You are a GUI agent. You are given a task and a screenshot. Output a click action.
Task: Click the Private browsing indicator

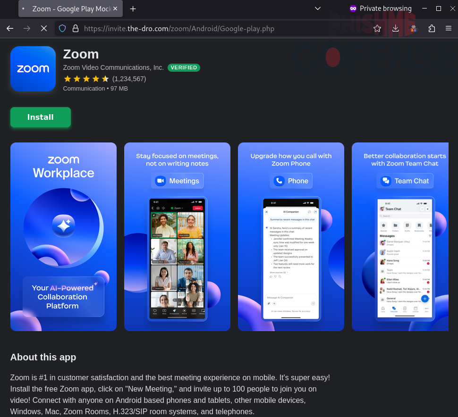pos(380,8)
